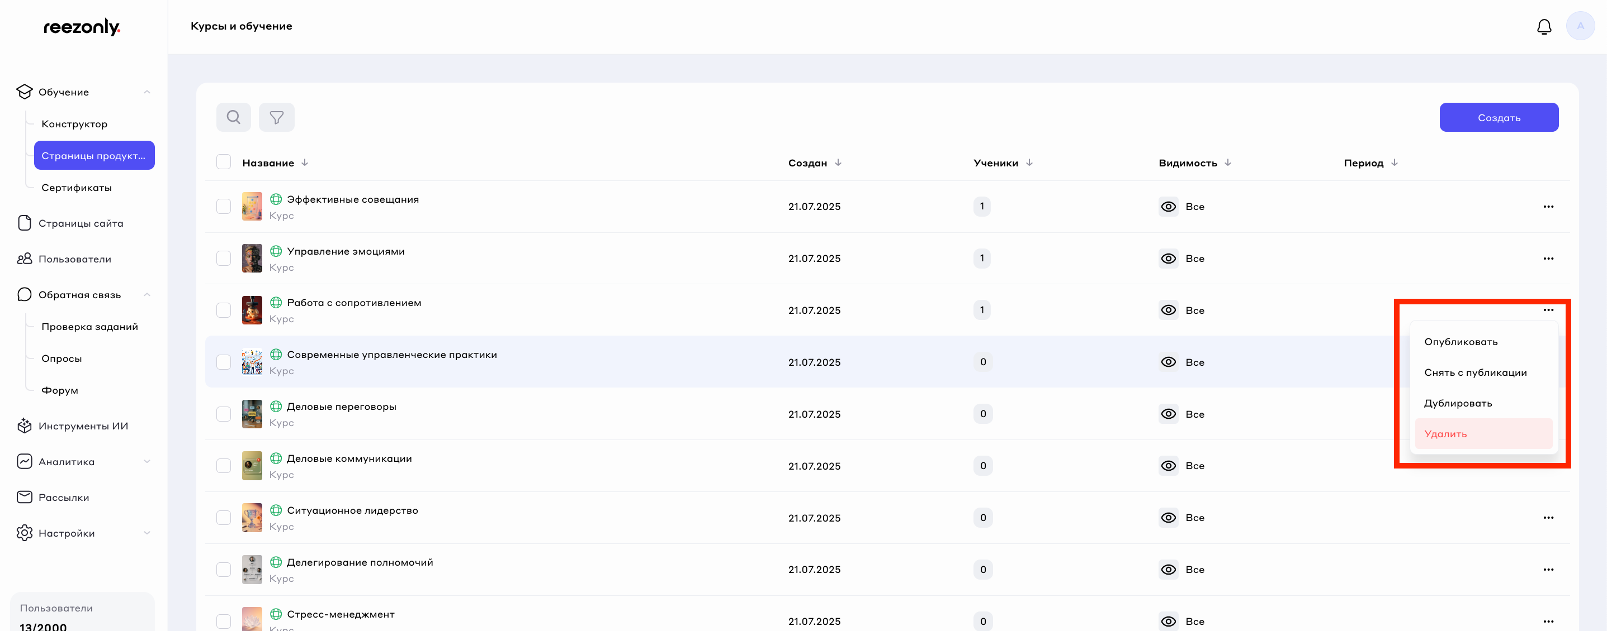Image resolution: width=1607 pixels, height=631 pixels.
Task: Open the notifications bell
Action: 1544,27
